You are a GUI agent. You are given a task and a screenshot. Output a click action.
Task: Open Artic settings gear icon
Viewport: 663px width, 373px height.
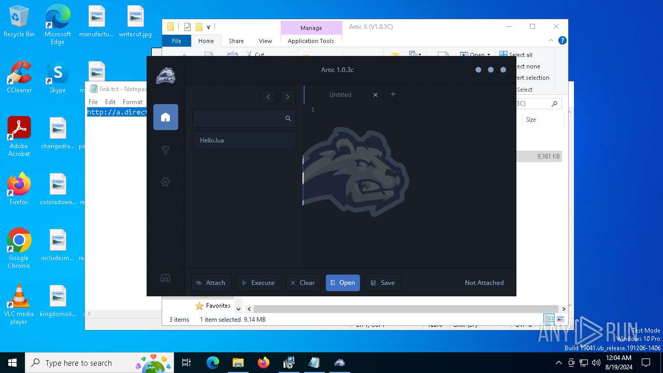tap(166, 182)
